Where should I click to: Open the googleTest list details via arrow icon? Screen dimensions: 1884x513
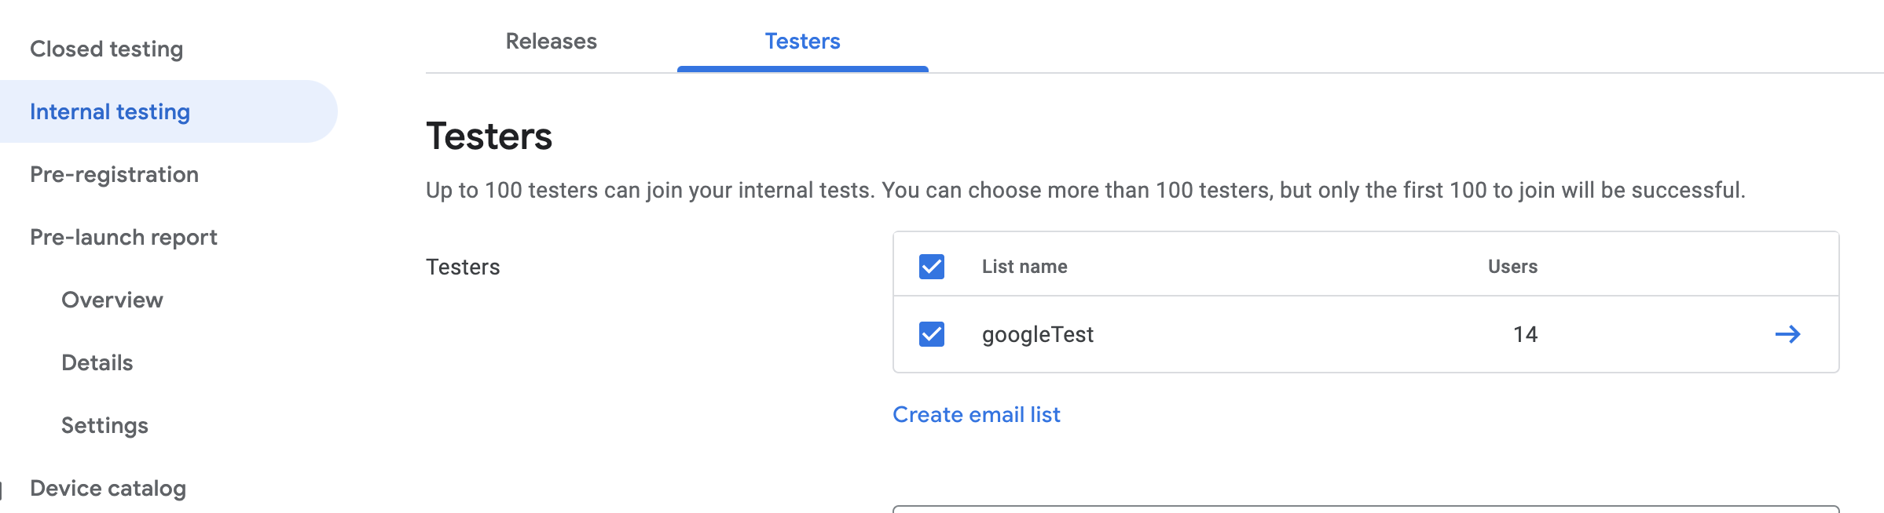1790,334
